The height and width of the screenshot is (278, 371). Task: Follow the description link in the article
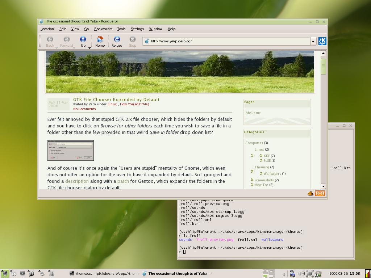pyautogui.click(x=77, y=181)
